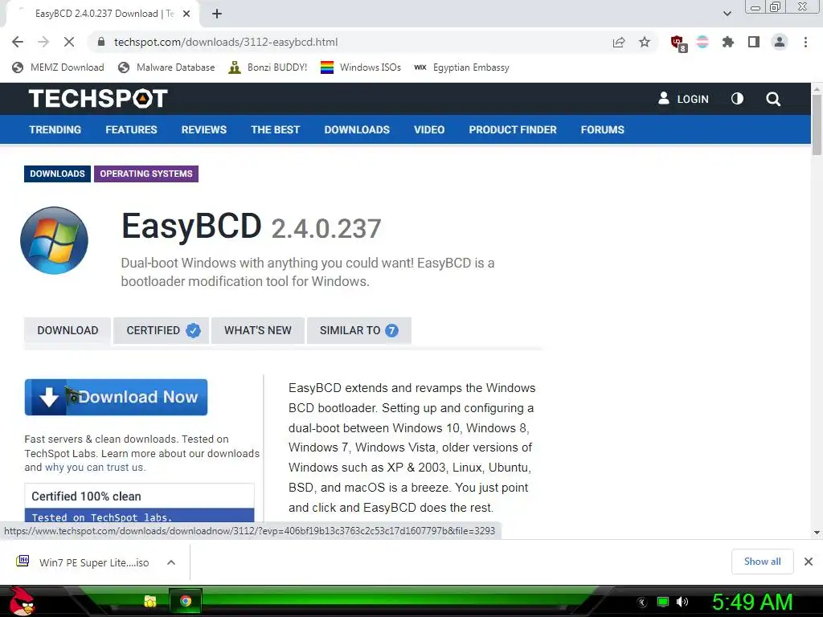Open the uBlock Origin extension icon
Viewport: 823px width, 617px height.
pyautogui.click(x=678, y=43)
